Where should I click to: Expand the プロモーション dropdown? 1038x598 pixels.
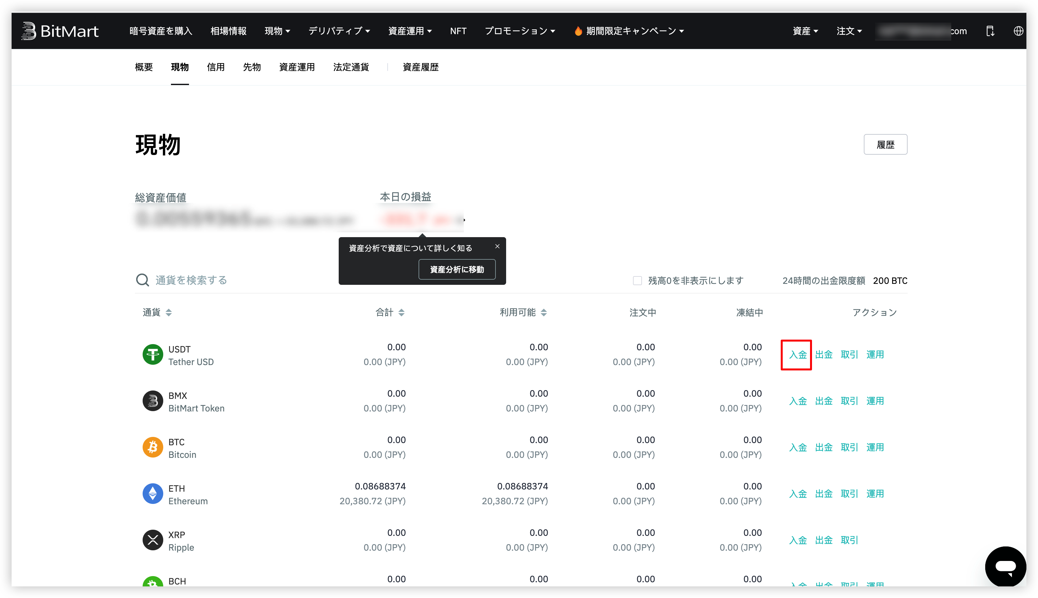[x=520, y=31]
